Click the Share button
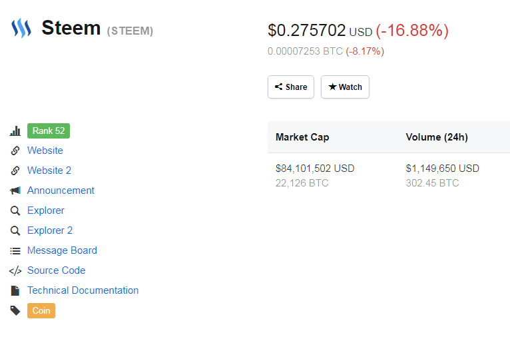Image resolution: width=510 pixels, height=347 pixels. [291, 87]
